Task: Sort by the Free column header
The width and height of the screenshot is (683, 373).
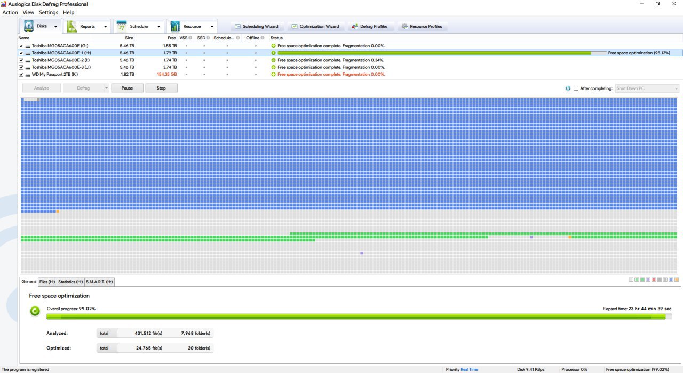Action: [x=172, y=38]
